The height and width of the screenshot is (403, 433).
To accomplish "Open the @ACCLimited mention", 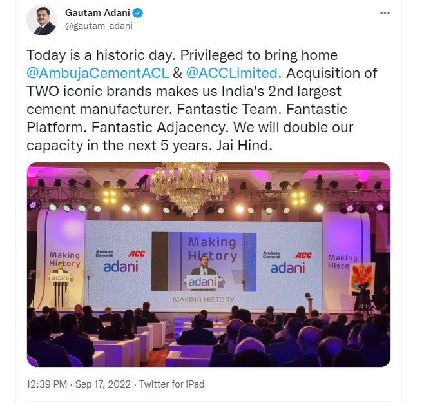I will tap(231, 74).
